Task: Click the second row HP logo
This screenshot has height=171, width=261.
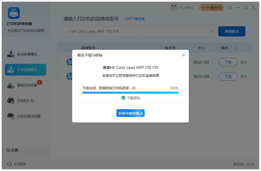Action: tap(69, 76)
